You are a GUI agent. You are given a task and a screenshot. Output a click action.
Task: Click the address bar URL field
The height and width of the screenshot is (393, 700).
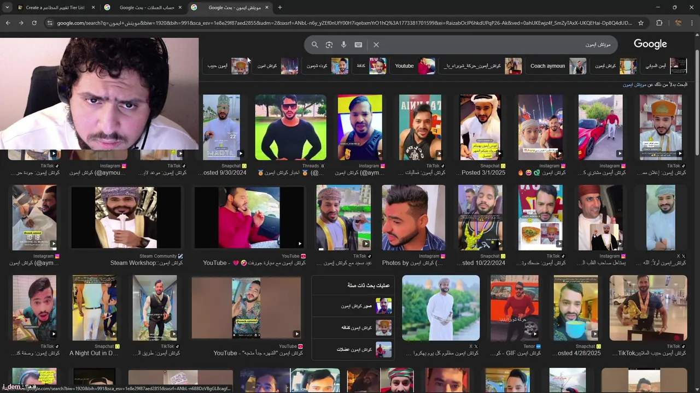[345, 23]
